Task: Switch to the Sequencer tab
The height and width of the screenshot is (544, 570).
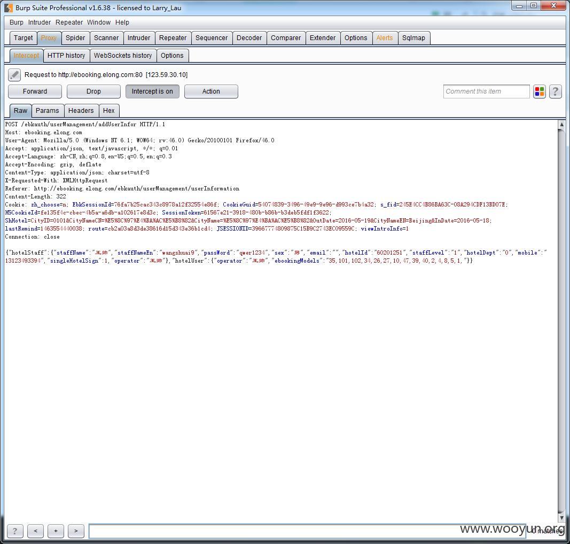Action: point(212,38)
